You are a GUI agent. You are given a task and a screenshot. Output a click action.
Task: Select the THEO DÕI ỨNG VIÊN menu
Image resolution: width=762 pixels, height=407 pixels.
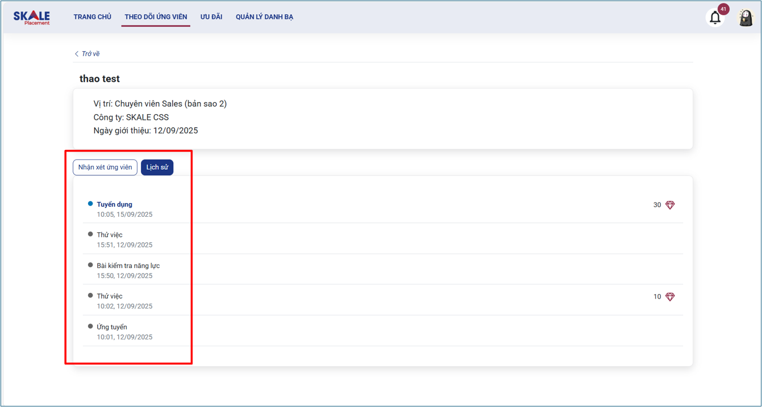(156, 17)
